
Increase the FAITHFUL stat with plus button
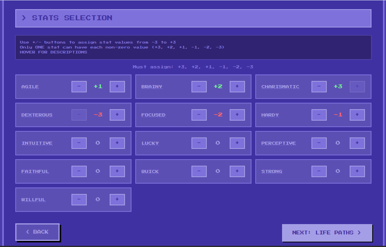tap(117, 171)
